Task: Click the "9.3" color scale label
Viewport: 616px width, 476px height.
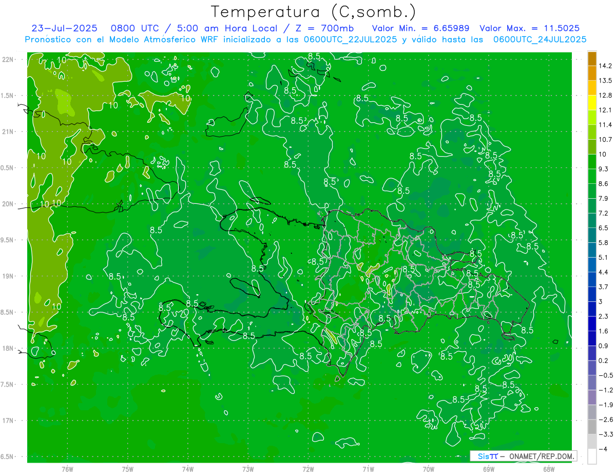Action: (603, 169)
